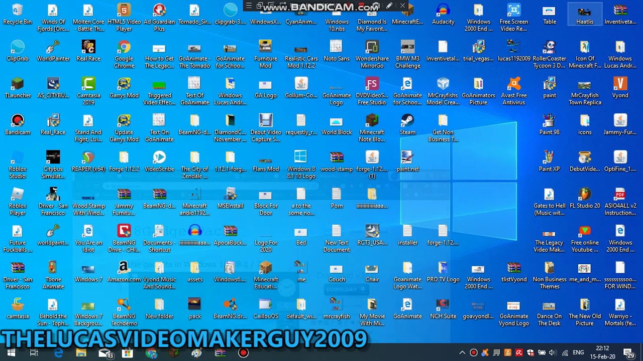Open Mail app on taskbar
643x361 pixels.
click(x=104, y=352)
